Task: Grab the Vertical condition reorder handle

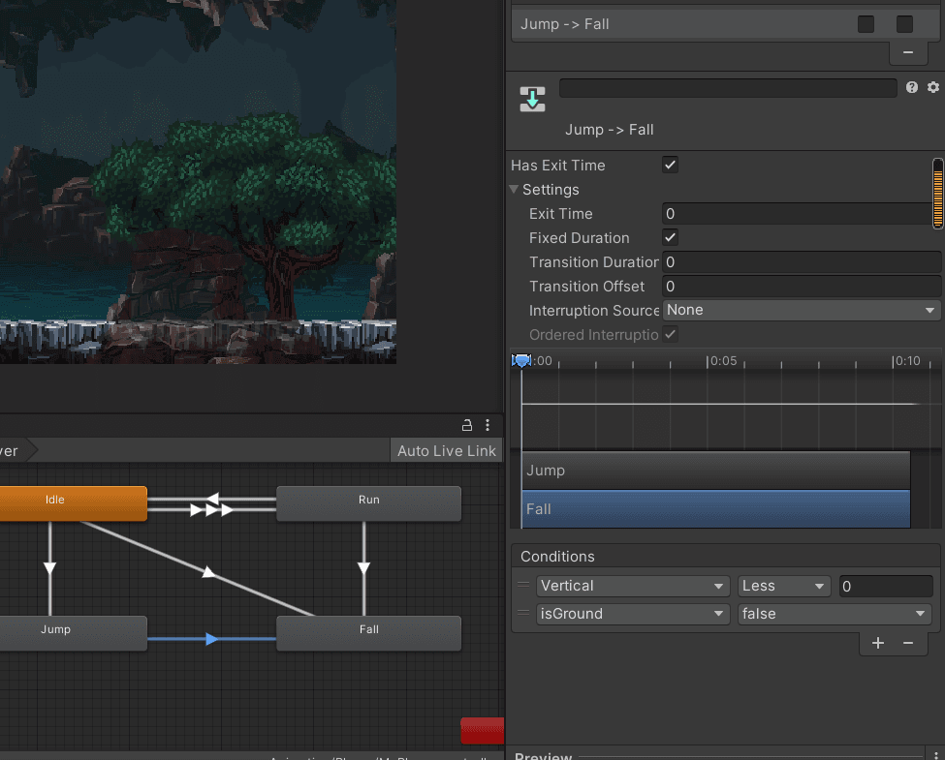Action: click(523, 585)
